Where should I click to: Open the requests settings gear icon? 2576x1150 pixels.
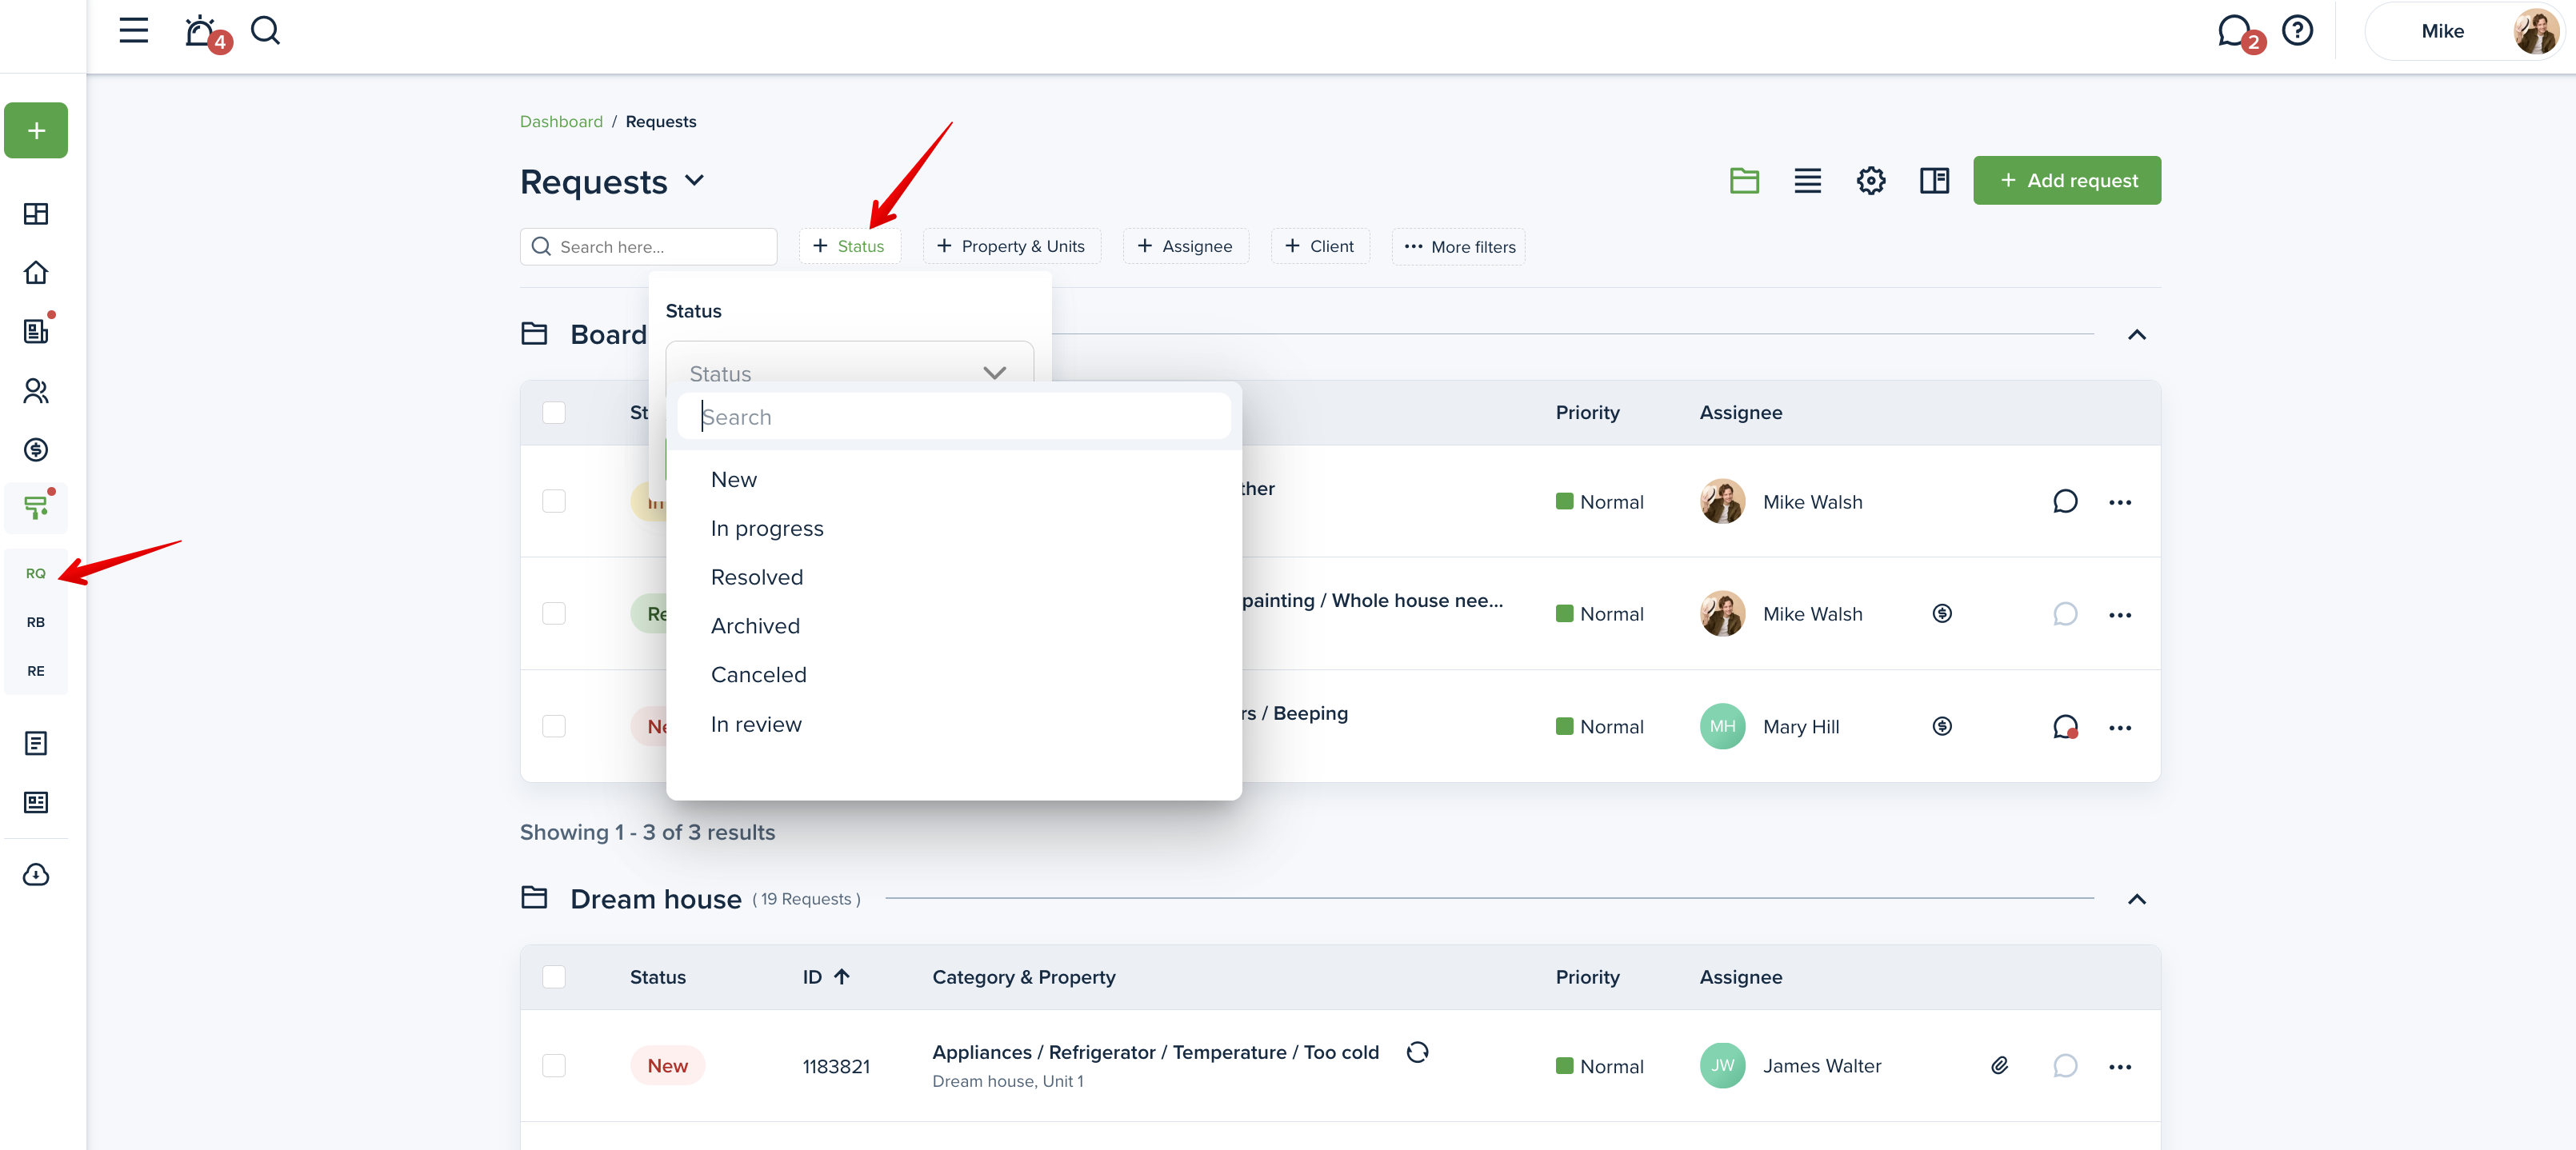(x=1870, y=180)
